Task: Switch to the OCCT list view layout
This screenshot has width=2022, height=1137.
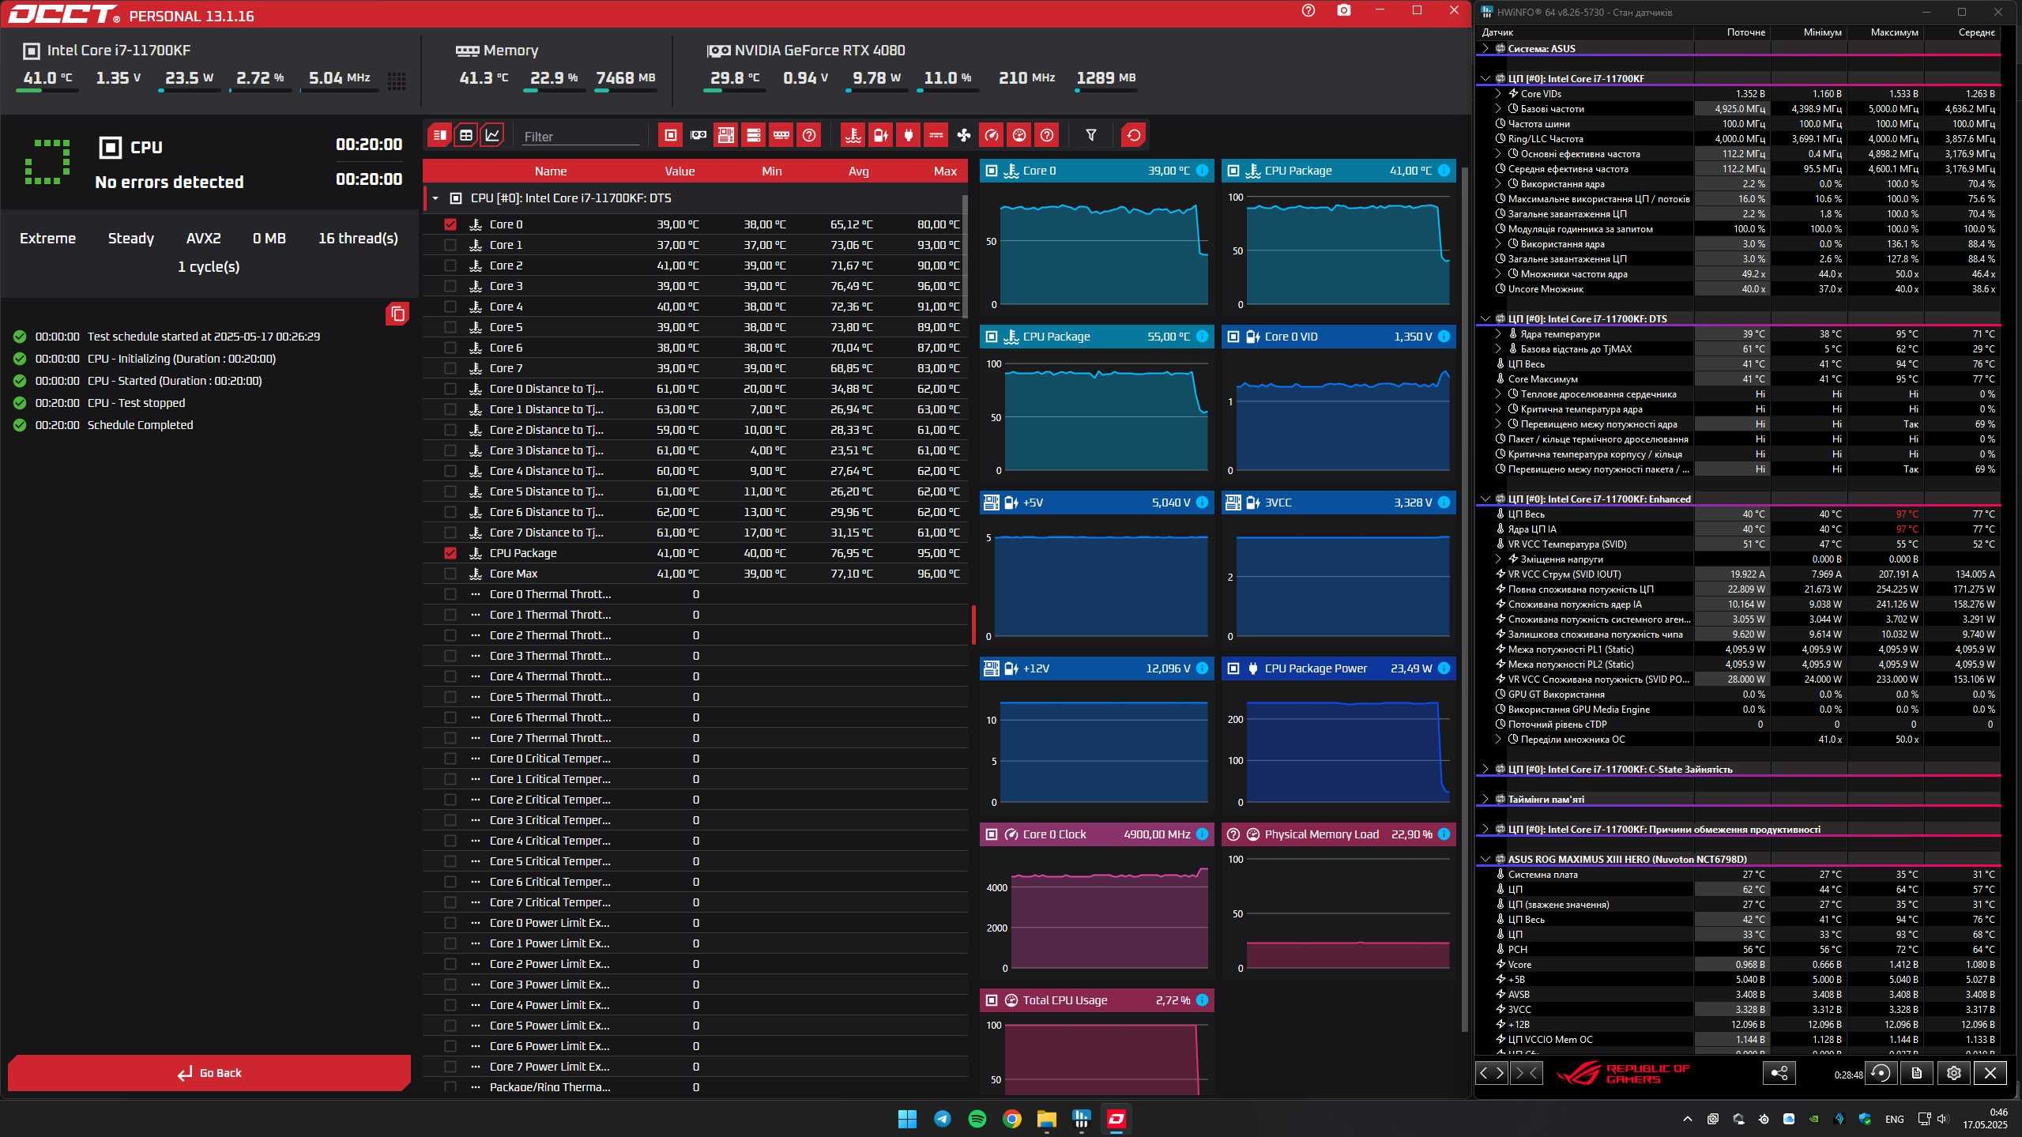Action: click(x=440, y=135)
